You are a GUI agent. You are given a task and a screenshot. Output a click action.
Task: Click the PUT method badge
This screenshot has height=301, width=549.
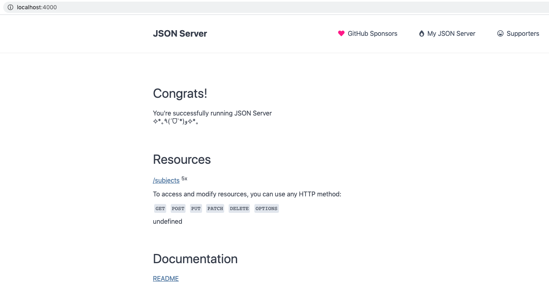[x=196, y=208]
